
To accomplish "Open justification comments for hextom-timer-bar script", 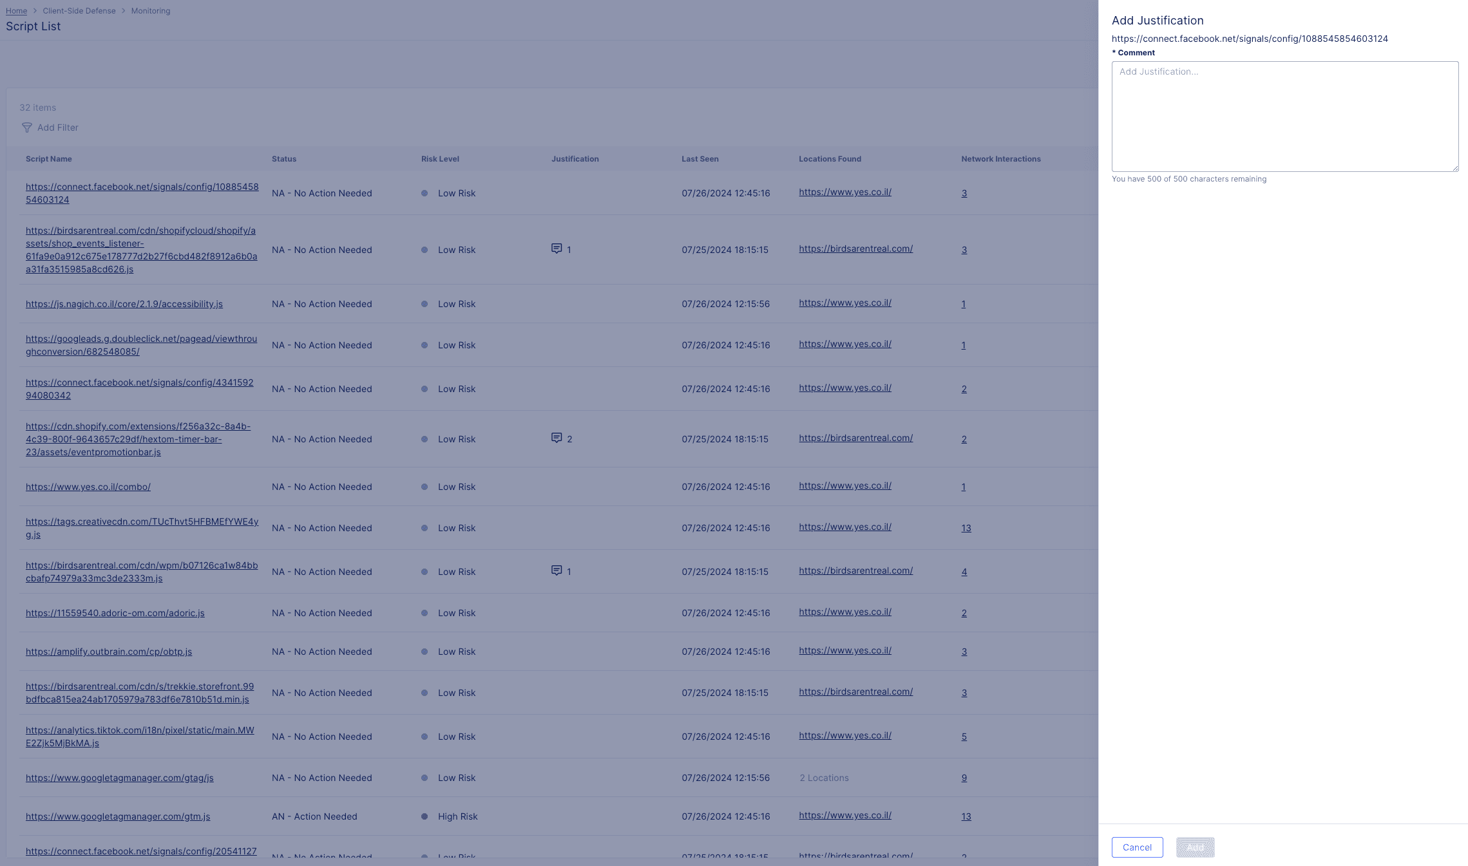I will pos(557,438).
